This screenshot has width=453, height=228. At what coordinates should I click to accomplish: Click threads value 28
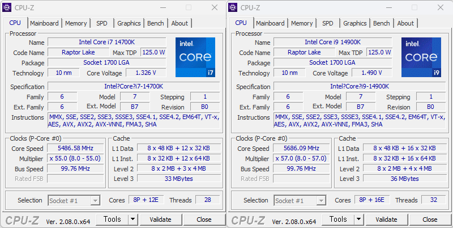pos(207,200)
